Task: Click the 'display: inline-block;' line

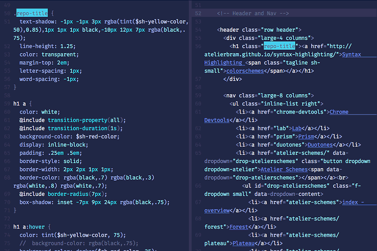Action: [54, 145]
